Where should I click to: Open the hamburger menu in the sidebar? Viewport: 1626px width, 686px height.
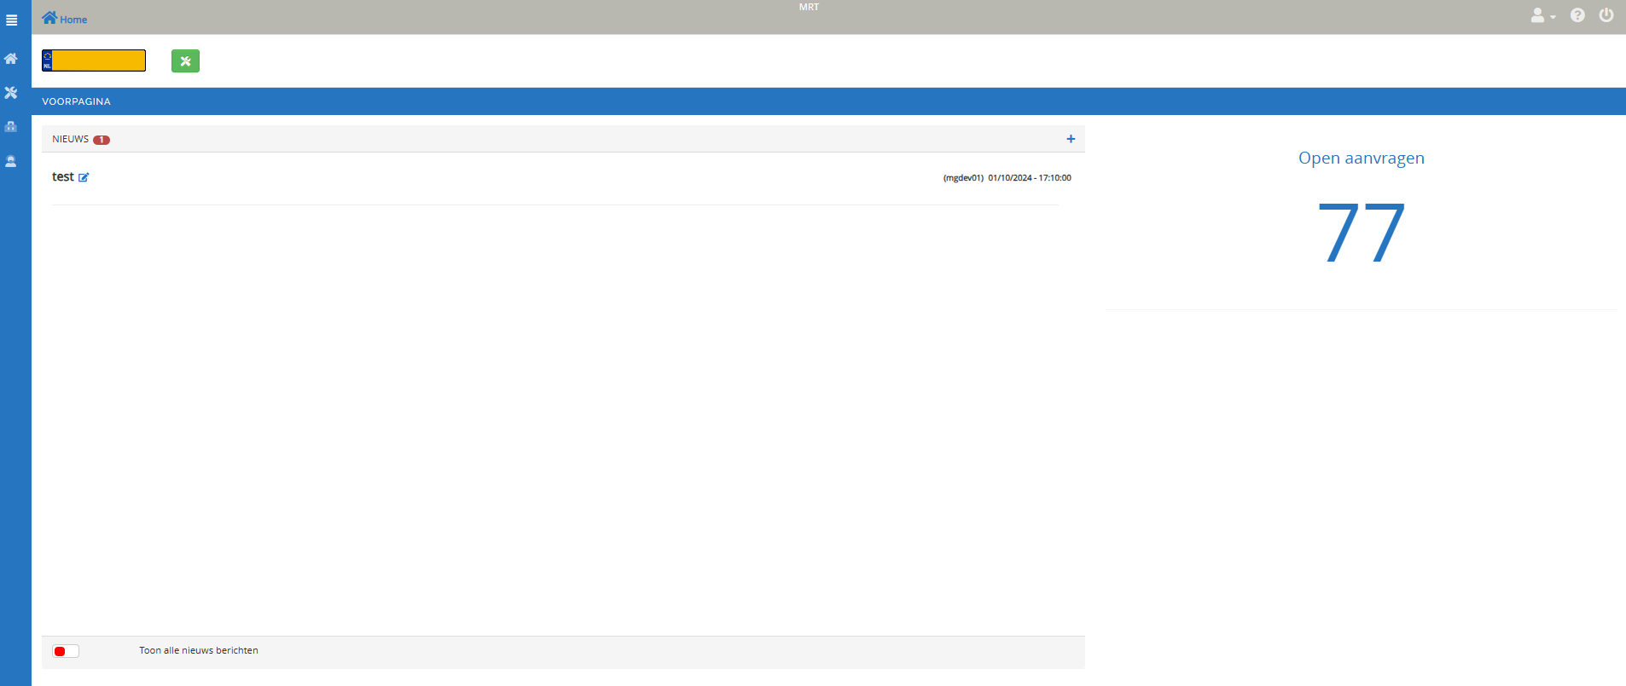pyautogui.click(x=11, y=20)
